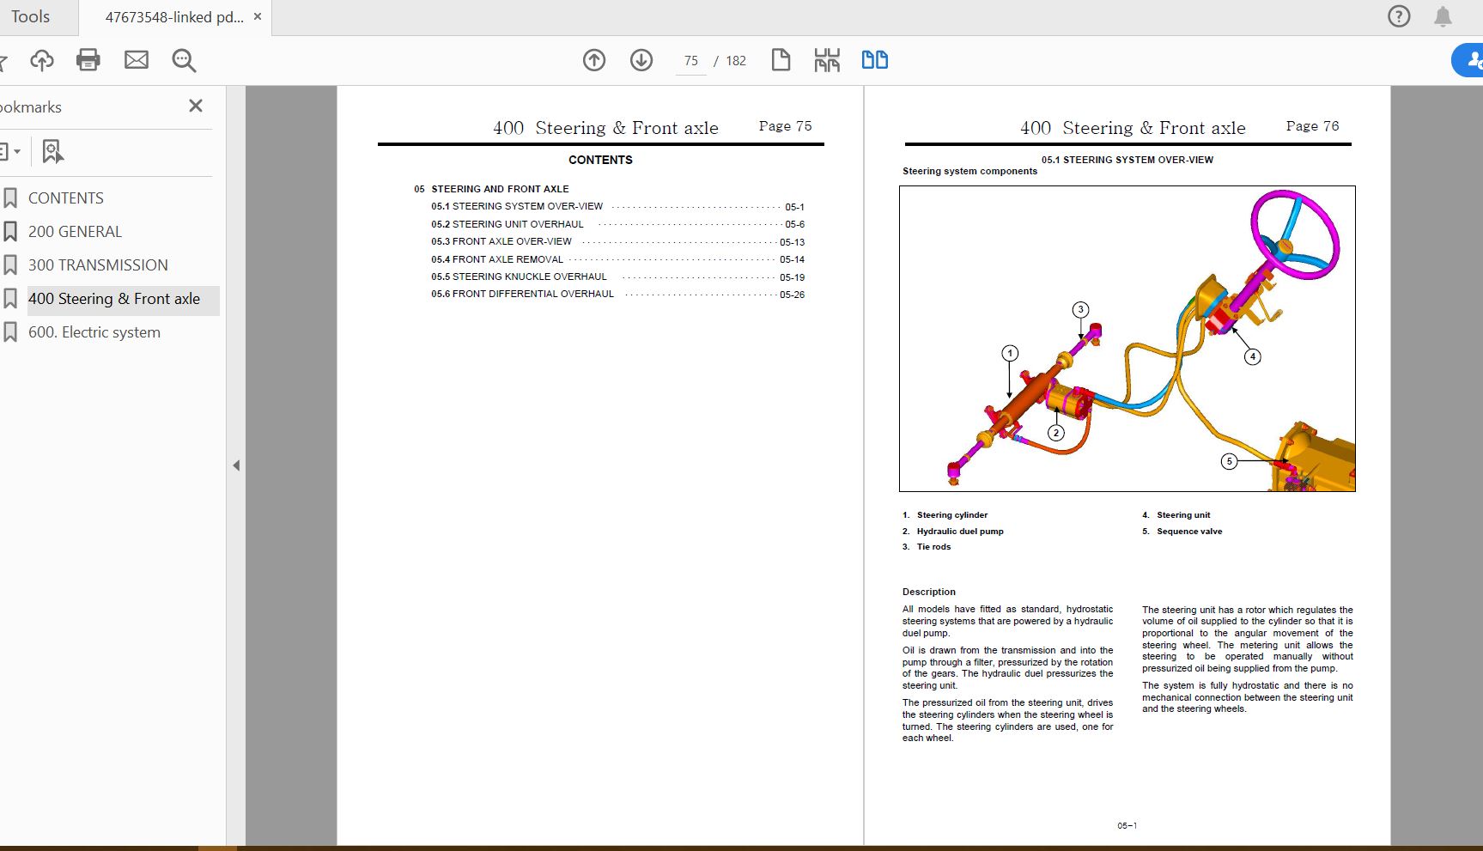Click the Page 76 header label
Viewport: 1483px width, 851px height.
pos(1312,126)
